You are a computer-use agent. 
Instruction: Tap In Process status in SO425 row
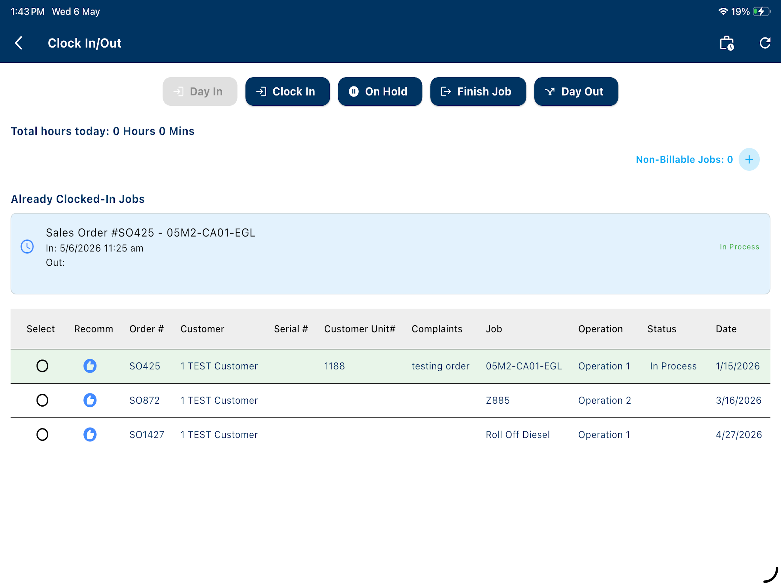(x=673, y=366)
